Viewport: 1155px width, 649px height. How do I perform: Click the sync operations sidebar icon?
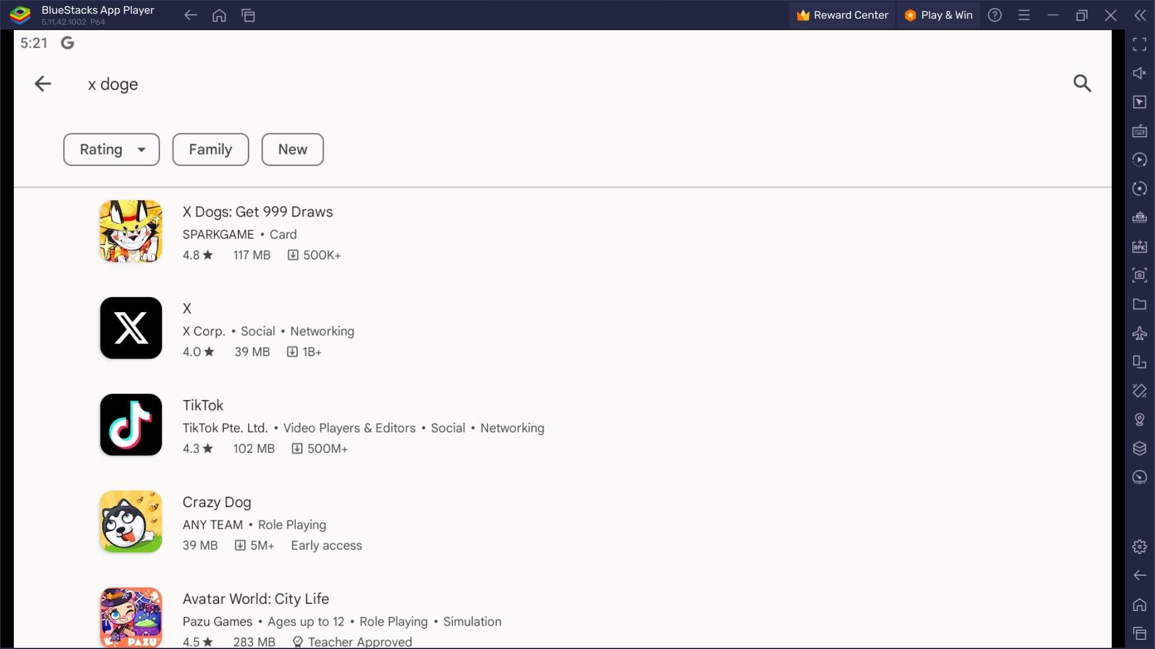[x=1139, y=188]
